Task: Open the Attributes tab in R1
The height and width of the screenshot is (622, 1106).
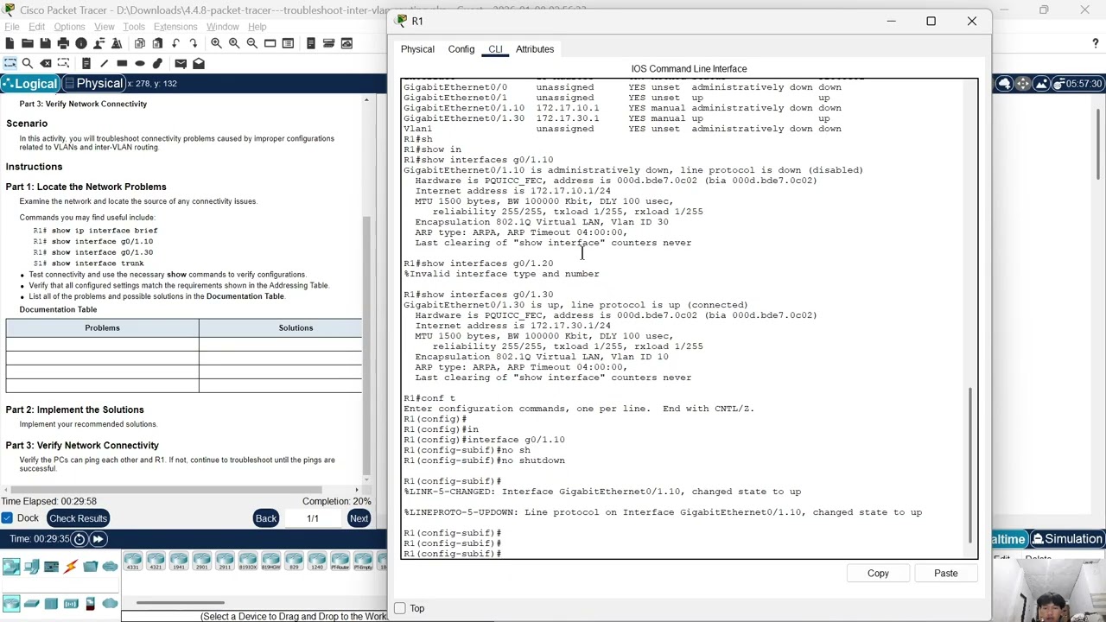Action: tap(535, 49)
